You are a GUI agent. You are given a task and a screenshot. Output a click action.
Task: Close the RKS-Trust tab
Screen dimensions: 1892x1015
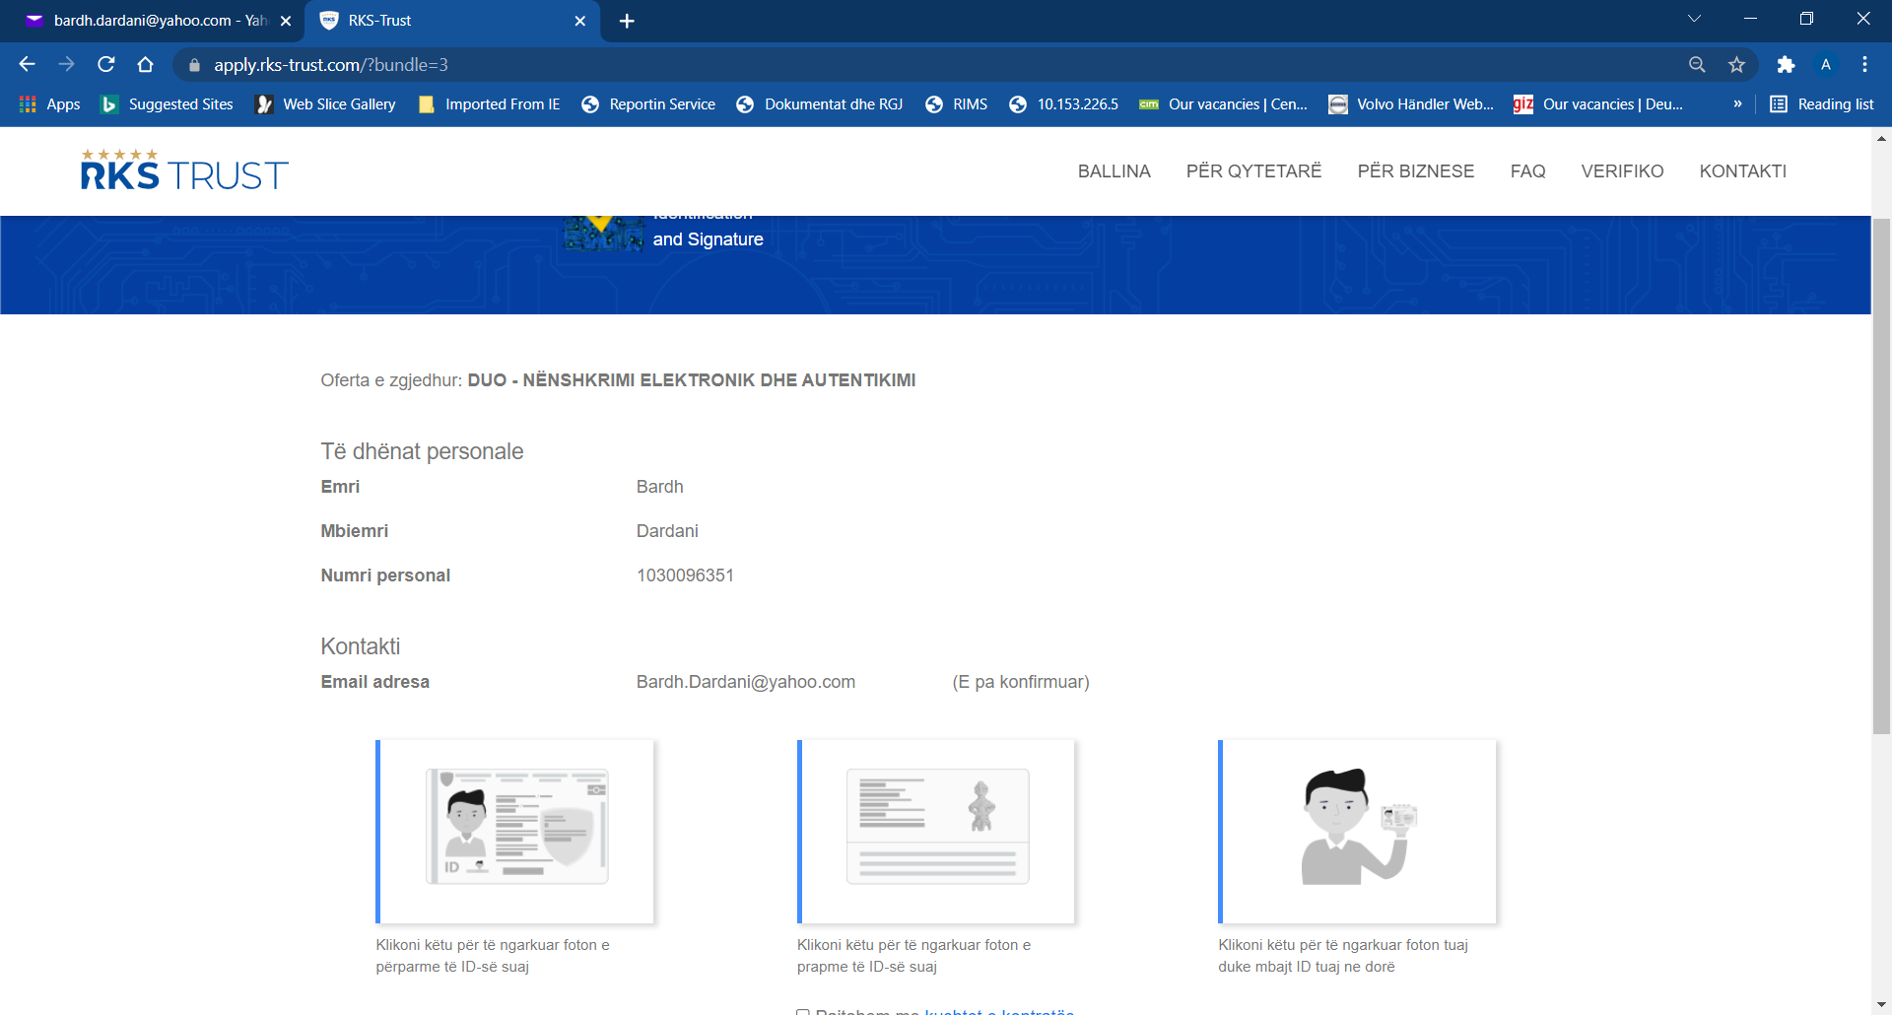tap(579, 21)
